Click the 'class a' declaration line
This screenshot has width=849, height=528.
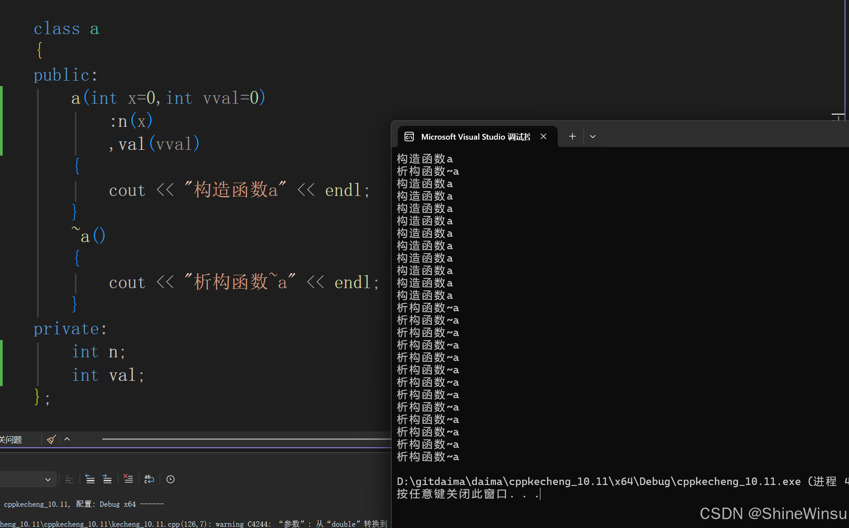[x=67, y=29]
